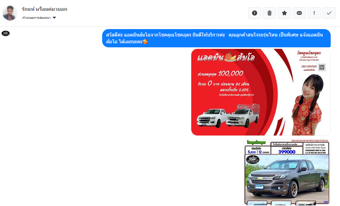Image resolution: width=340 pixels, height=206 pixels.
Task: Open the customer's profile picture
Action: tap(10, 13)
